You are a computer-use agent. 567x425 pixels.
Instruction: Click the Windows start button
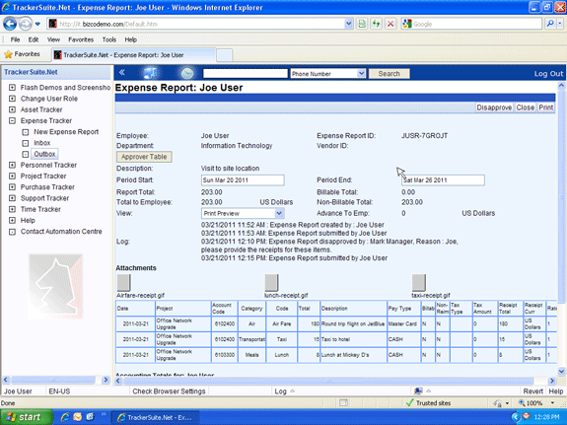[27, 417]
